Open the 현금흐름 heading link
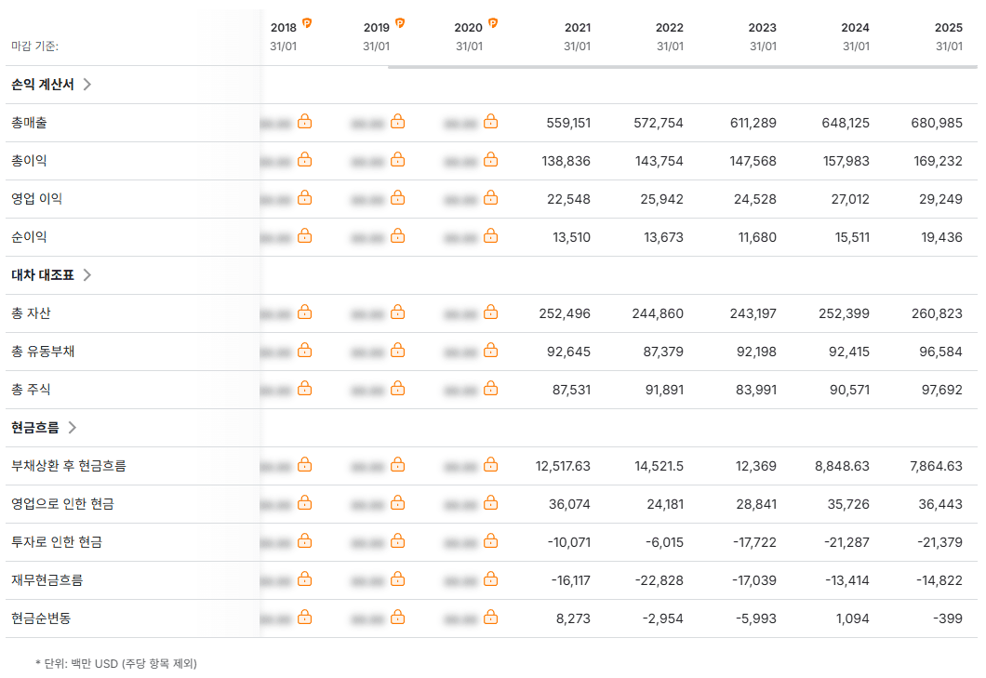This screenshot has width=986, height=678. (x=35, y=428)
